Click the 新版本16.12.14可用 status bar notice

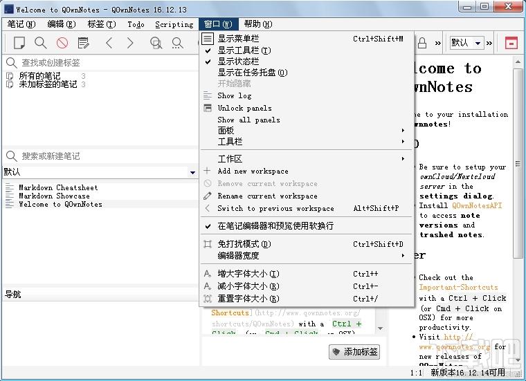click(x=468, y=372)
